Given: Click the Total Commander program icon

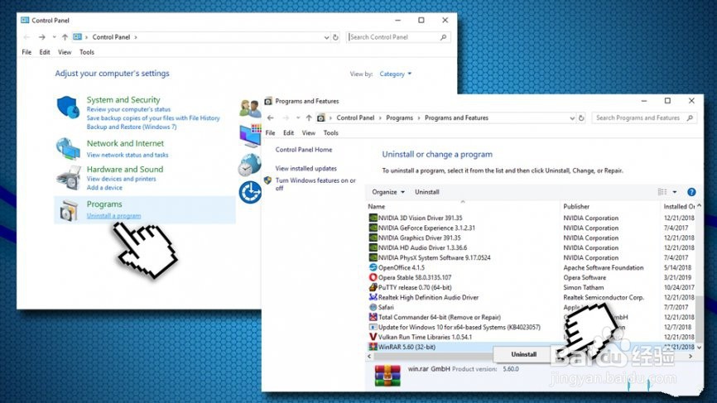Looking at the screenshot, I should tap(373, 317).
